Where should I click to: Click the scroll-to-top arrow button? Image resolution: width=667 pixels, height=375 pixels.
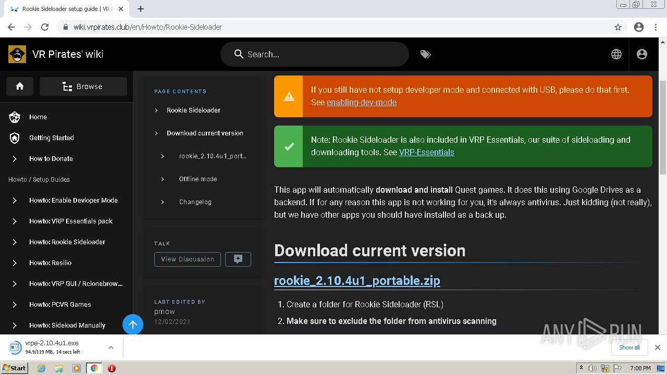(x=133, y=324)
